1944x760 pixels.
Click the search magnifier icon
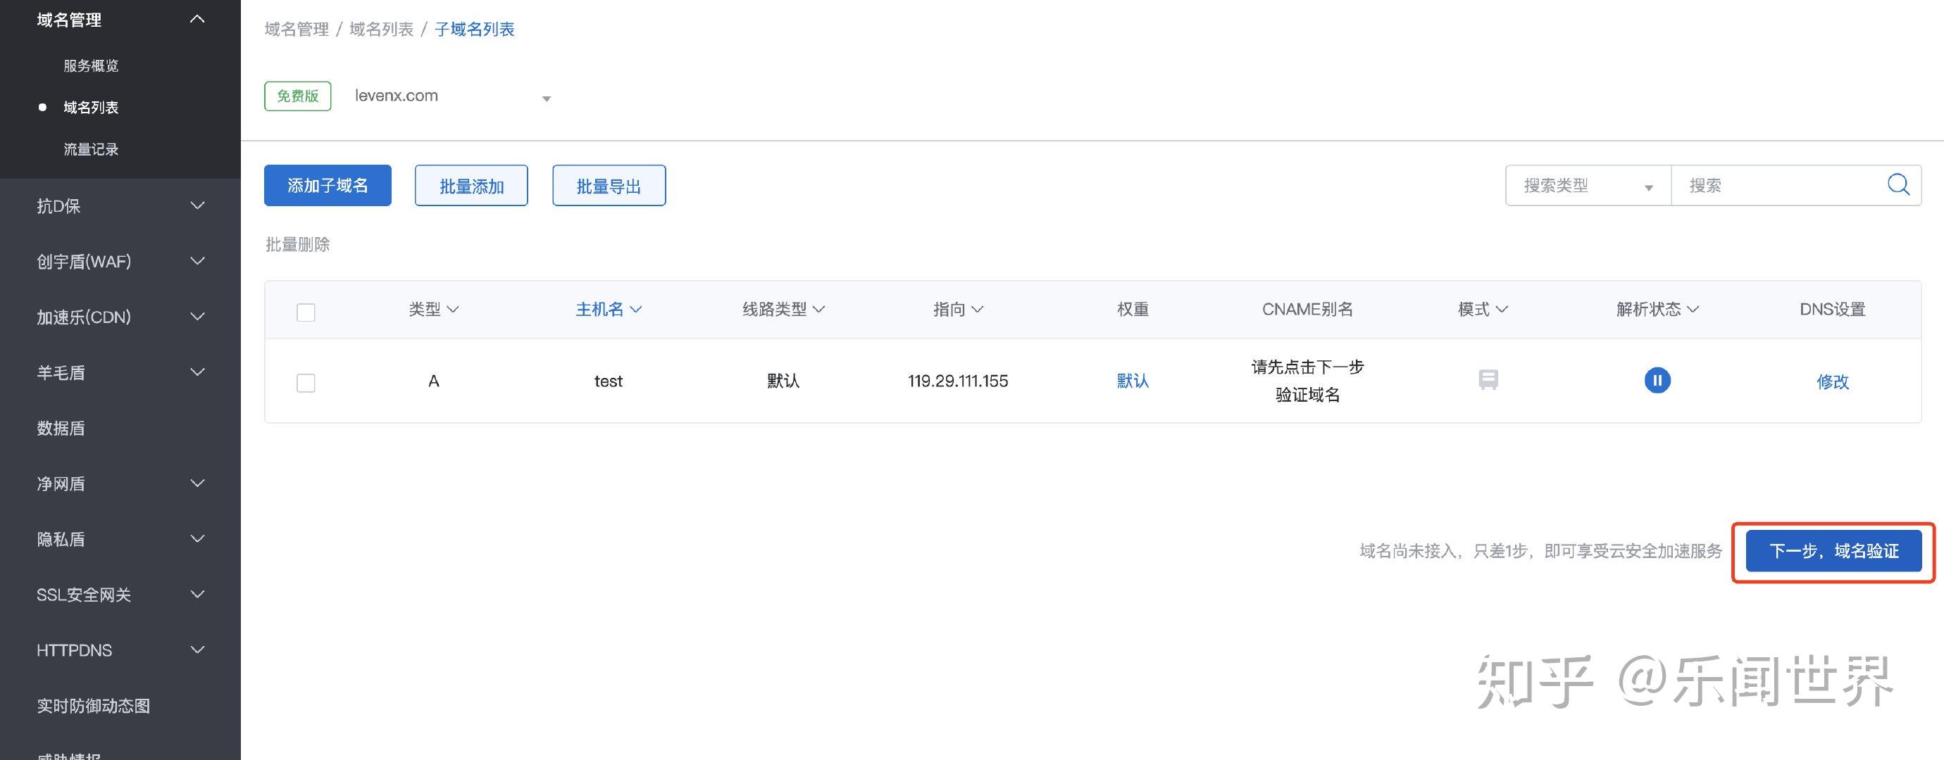(x=1898, y=184)
